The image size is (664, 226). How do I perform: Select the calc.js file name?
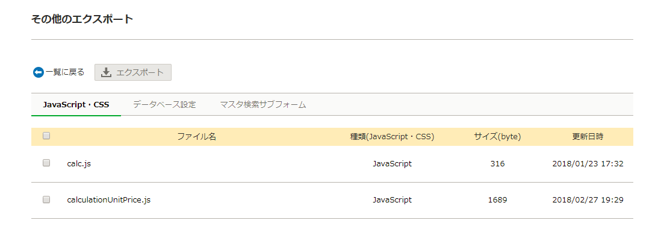point(79,164)
